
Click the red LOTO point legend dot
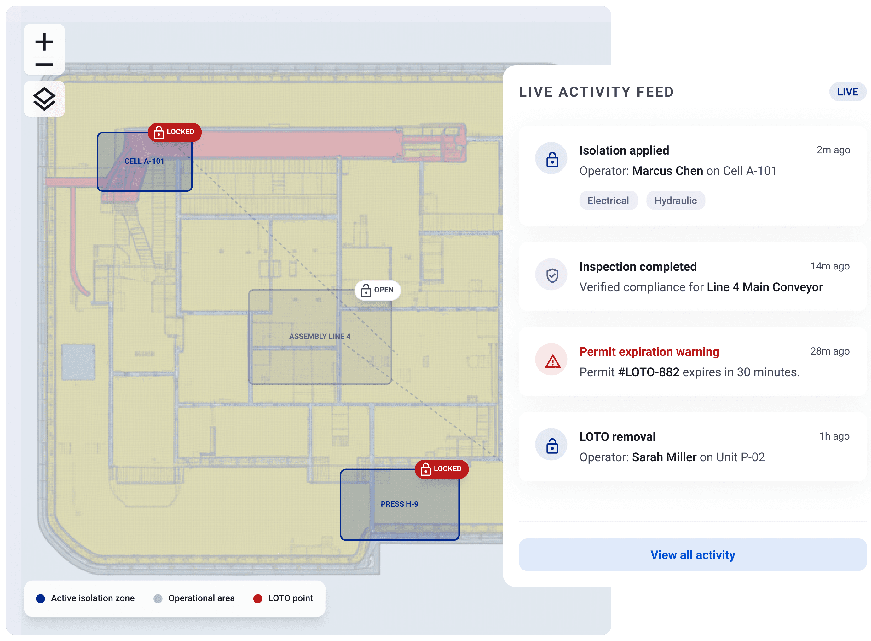pos(257,598)
